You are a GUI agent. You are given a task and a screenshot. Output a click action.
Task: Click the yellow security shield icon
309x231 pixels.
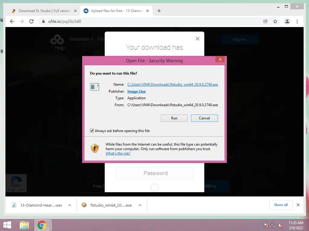(x=94, y=148)
